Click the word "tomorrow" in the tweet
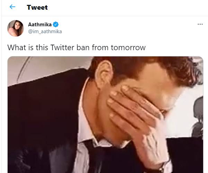Screen dimensions: 208x173 coord(129,47)
